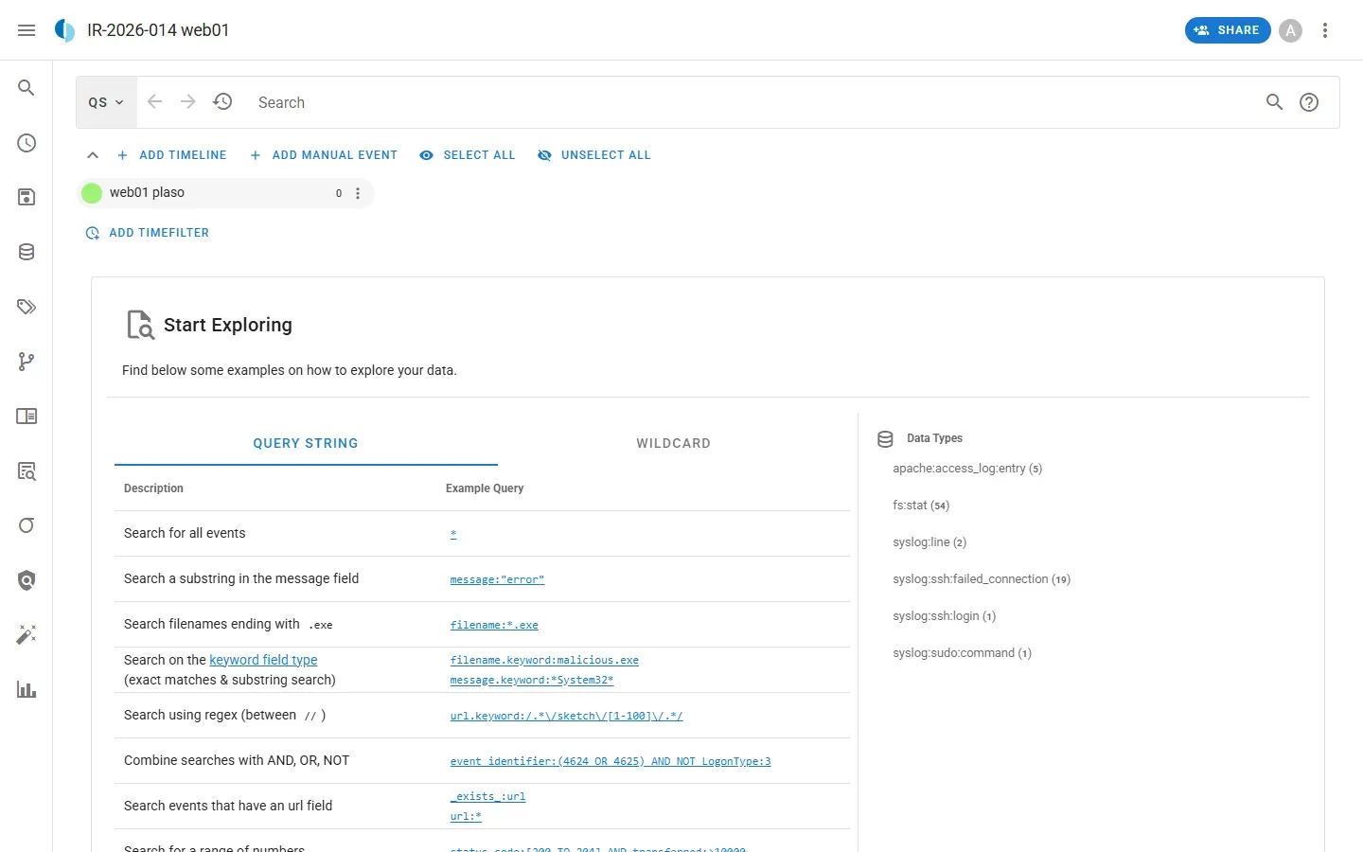Viewport: 1363px width, 852px height.
Task: Click Add Manual Event button
Action: click(324, 155)
